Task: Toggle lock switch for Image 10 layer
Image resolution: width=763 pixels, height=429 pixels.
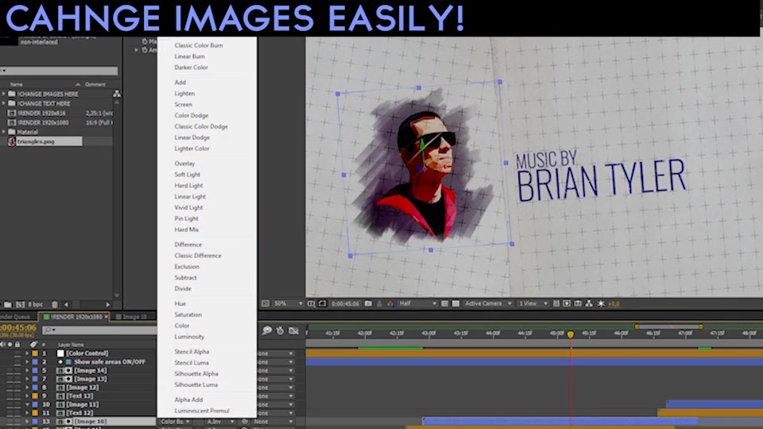Action: pos(17,421)
